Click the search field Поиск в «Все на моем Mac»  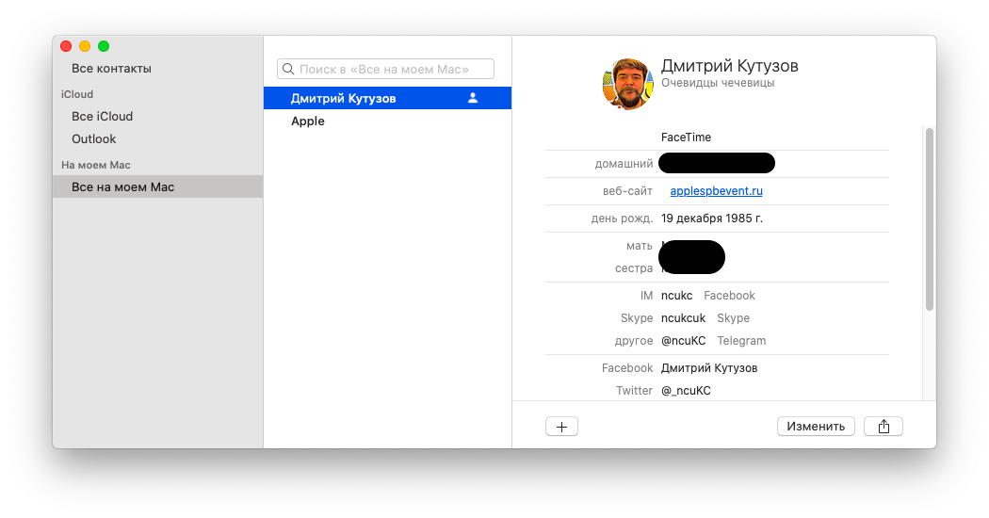pyautogui.click(x=385, y=69)
